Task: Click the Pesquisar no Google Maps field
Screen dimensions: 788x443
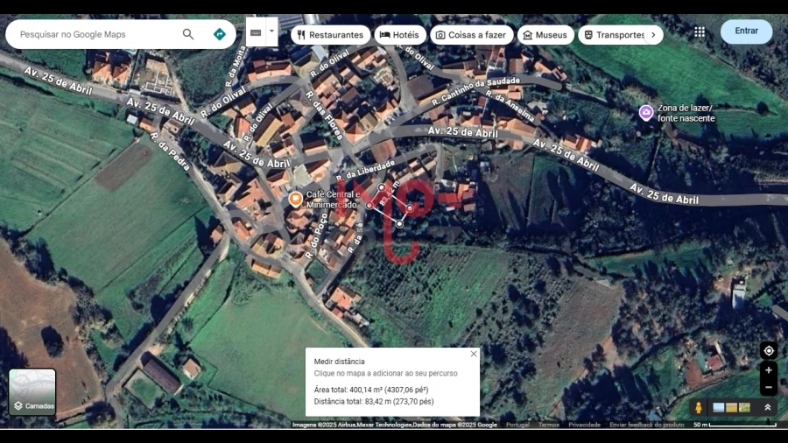Action: point(96,34)
